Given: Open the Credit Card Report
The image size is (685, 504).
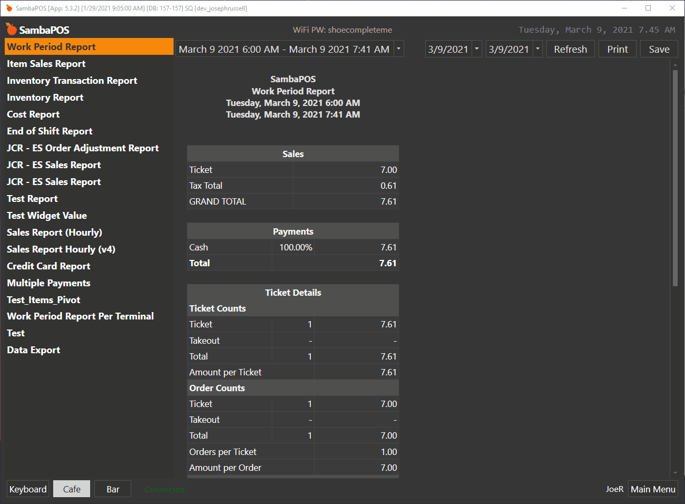Looking at the screenshot, I should point(48,266).
